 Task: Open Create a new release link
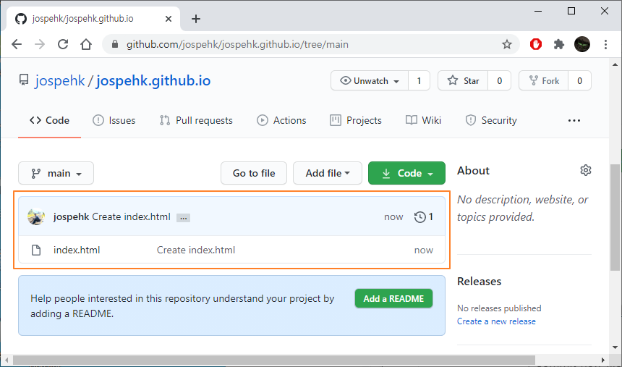coord(496,321)
